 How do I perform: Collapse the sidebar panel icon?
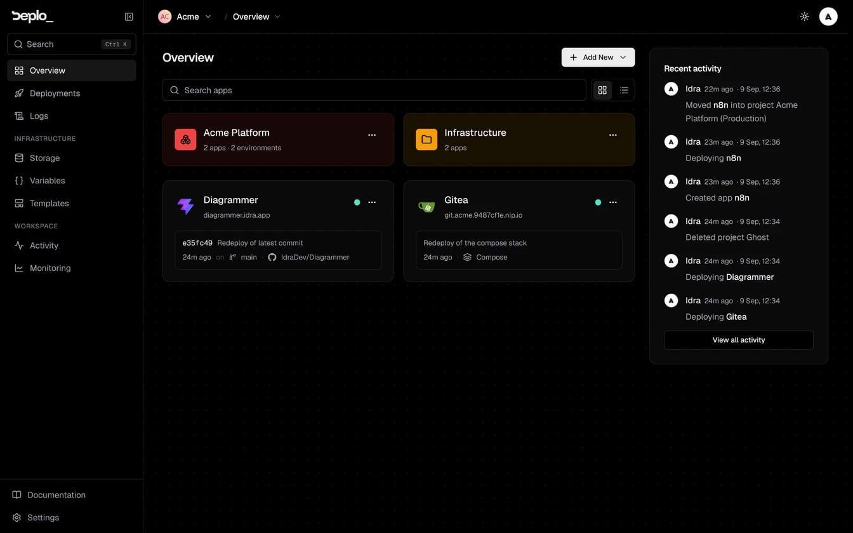pyautogui.click(x=129, y=16)
